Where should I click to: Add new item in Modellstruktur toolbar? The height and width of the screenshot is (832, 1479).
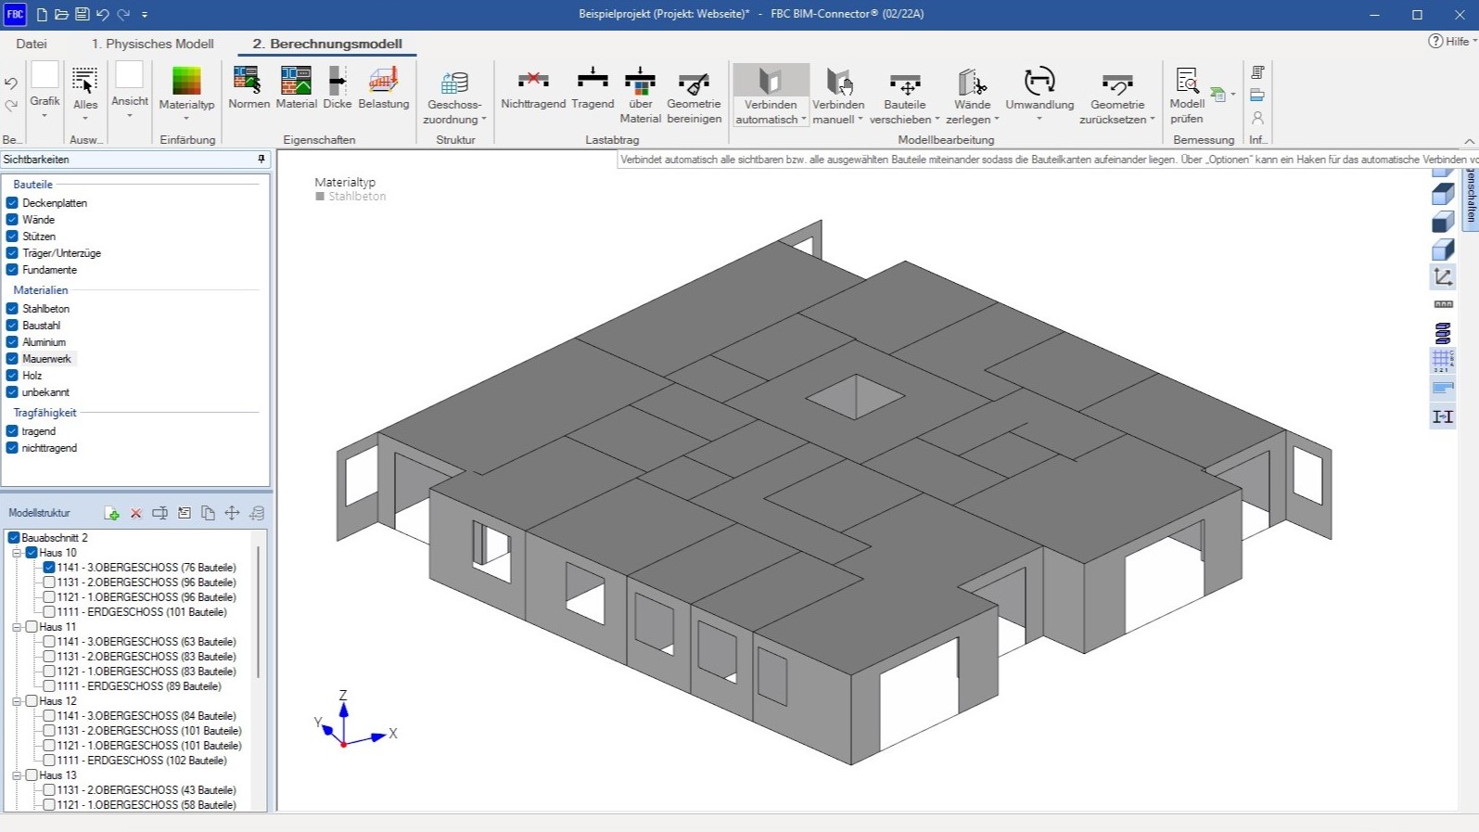(111, 513)
